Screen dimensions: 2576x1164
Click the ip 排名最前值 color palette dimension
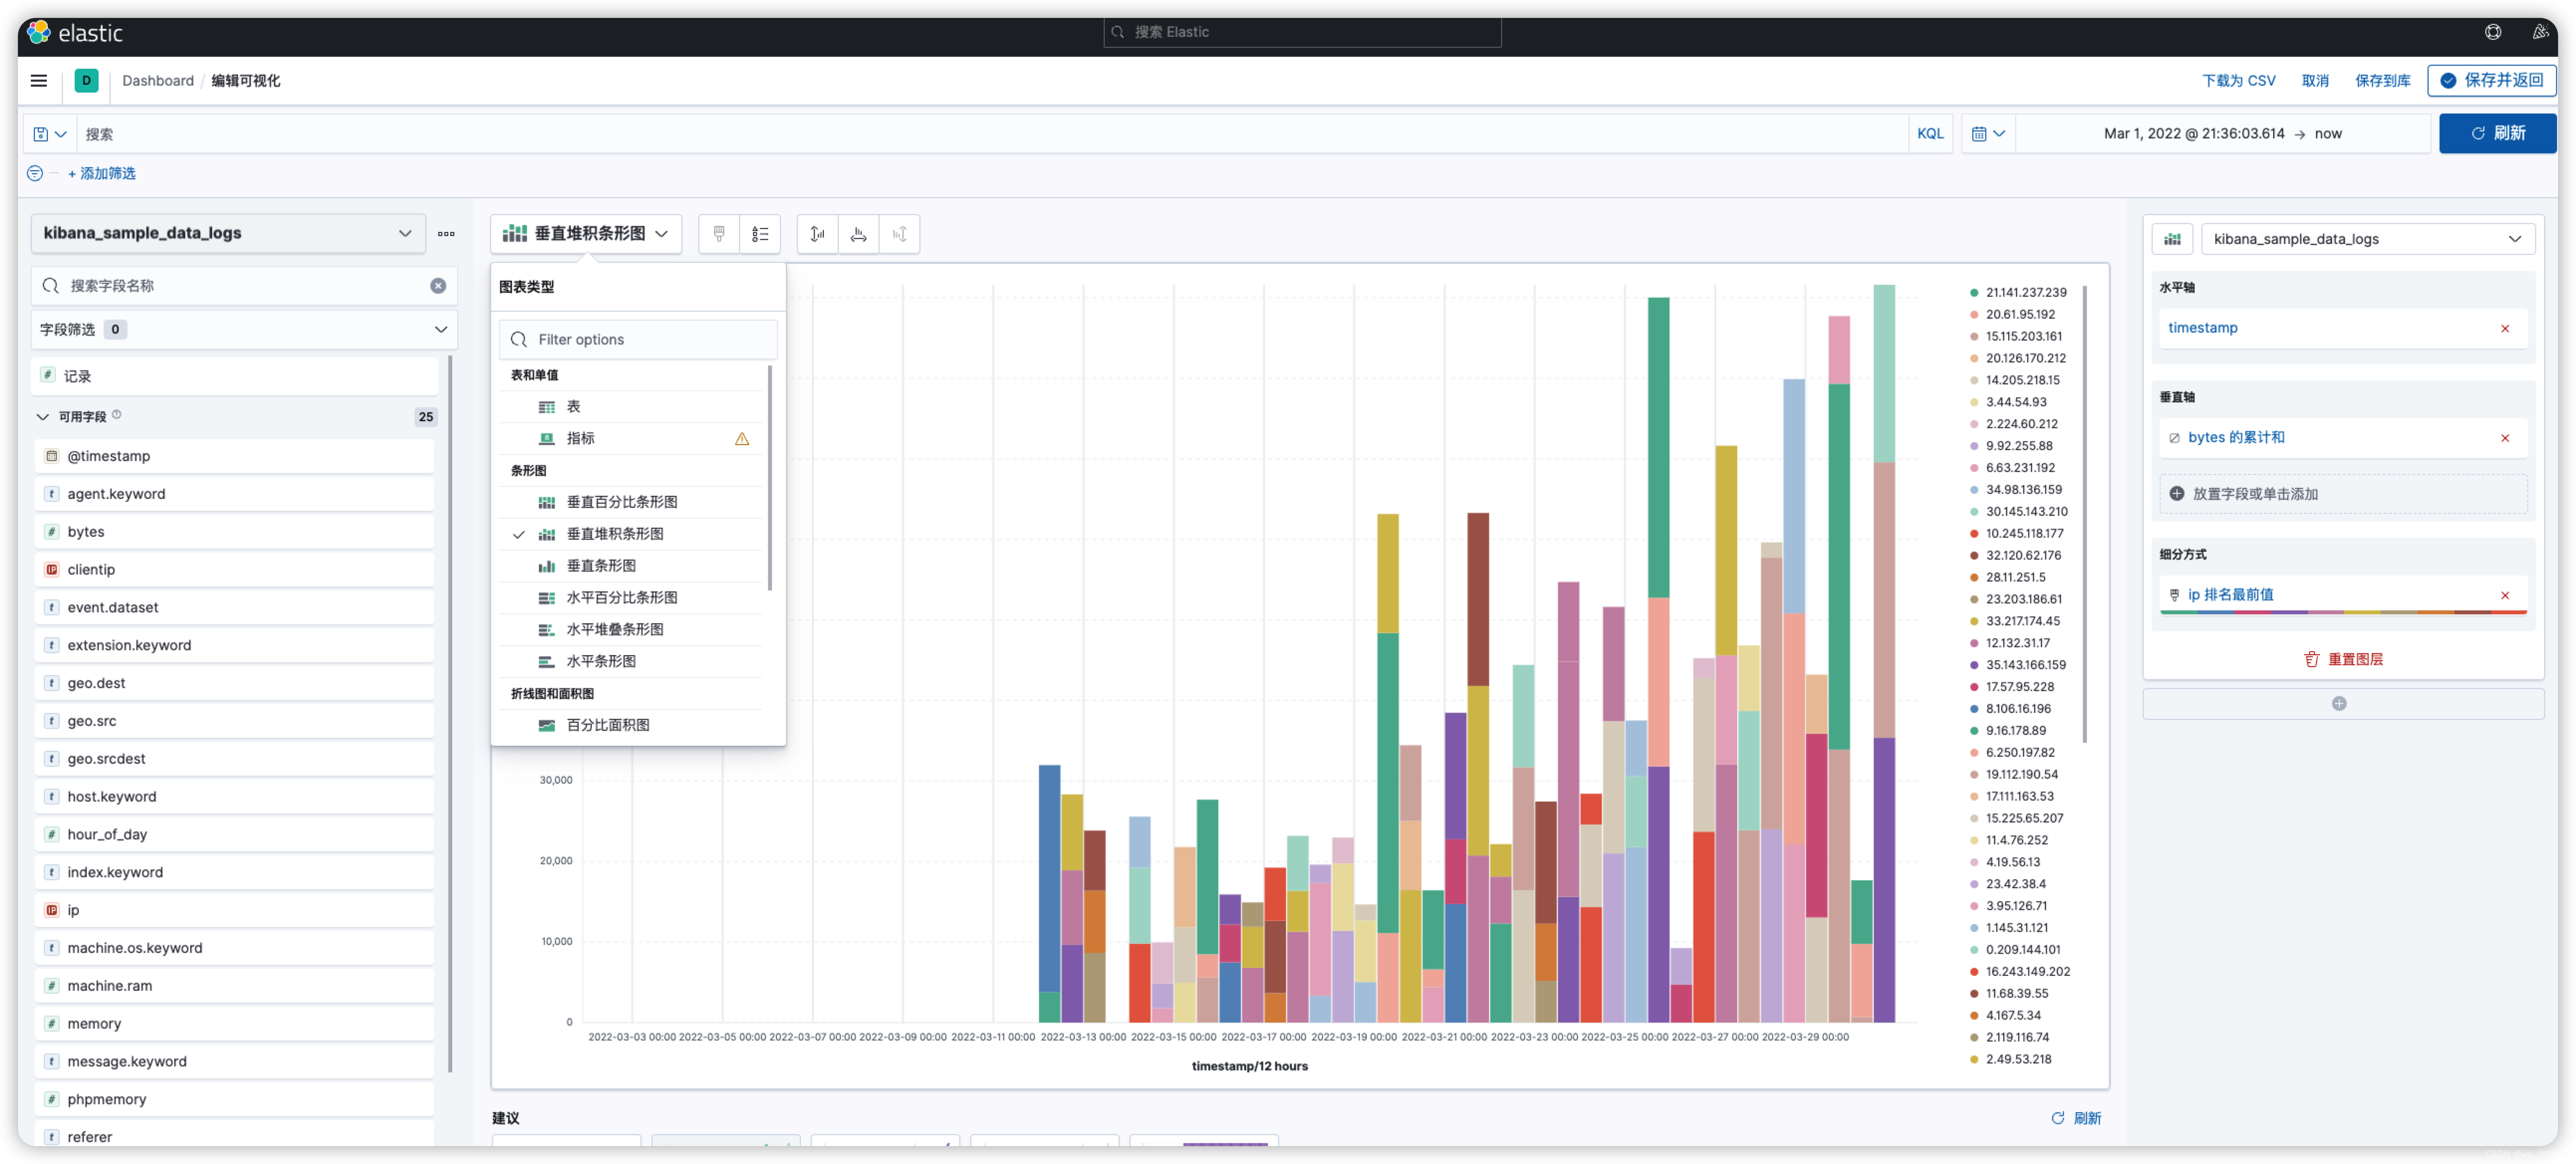[2230, 595]
